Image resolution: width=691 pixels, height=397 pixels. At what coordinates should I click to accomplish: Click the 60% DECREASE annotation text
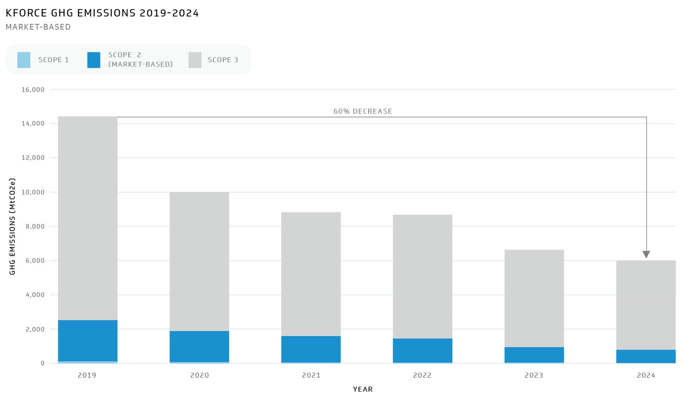coord(362,112)
